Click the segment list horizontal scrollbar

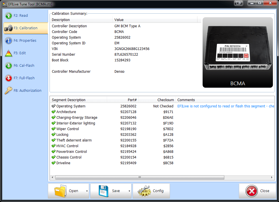[139, 177]
